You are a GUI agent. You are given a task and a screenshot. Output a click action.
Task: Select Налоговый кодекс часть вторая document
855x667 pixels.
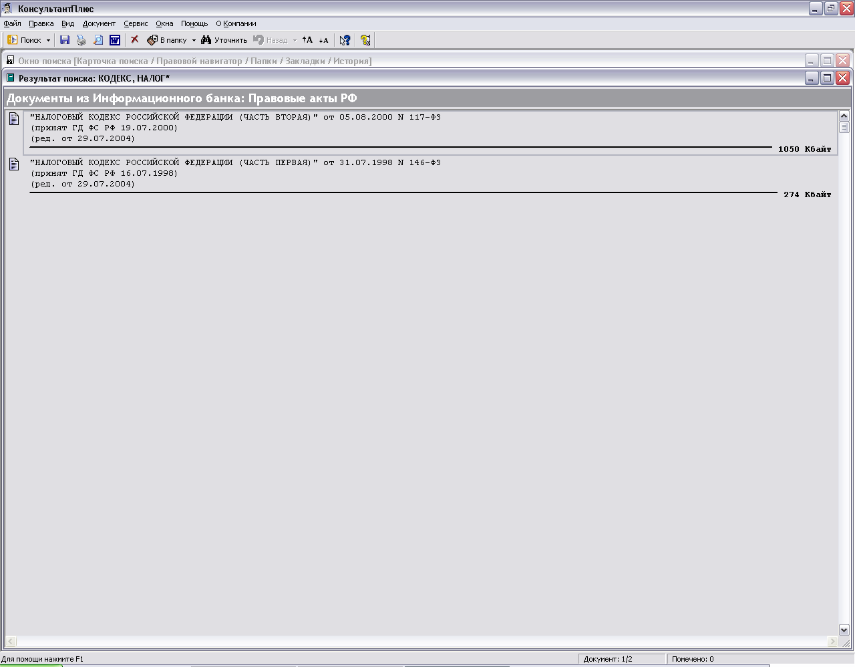point(430,132)
